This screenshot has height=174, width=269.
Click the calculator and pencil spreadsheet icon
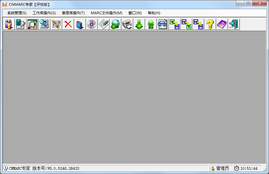[x=21, y=24]
